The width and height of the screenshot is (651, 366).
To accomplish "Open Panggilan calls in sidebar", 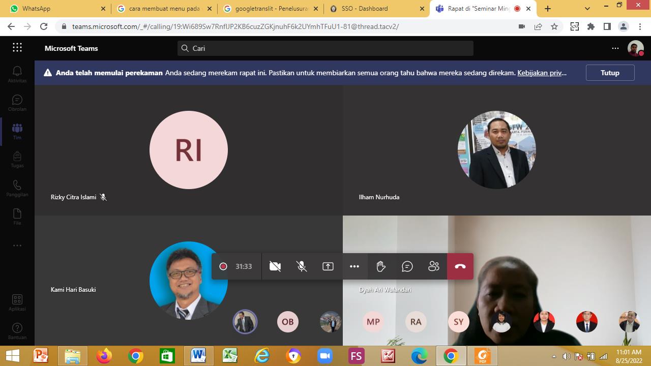I will pos(17,188).
